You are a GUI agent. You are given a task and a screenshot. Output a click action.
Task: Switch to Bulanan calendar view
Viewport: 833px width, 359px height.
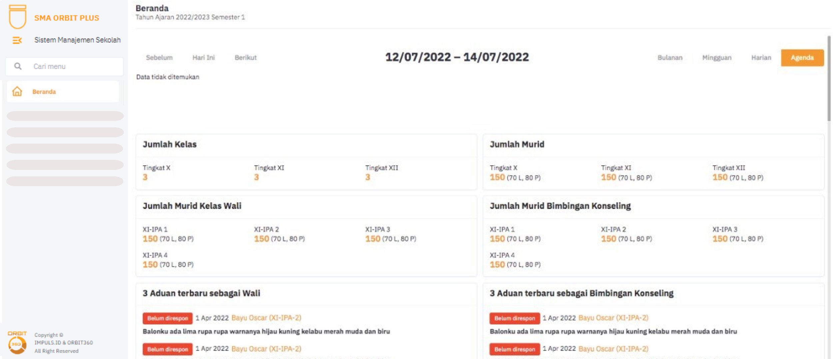pos(670,58)
